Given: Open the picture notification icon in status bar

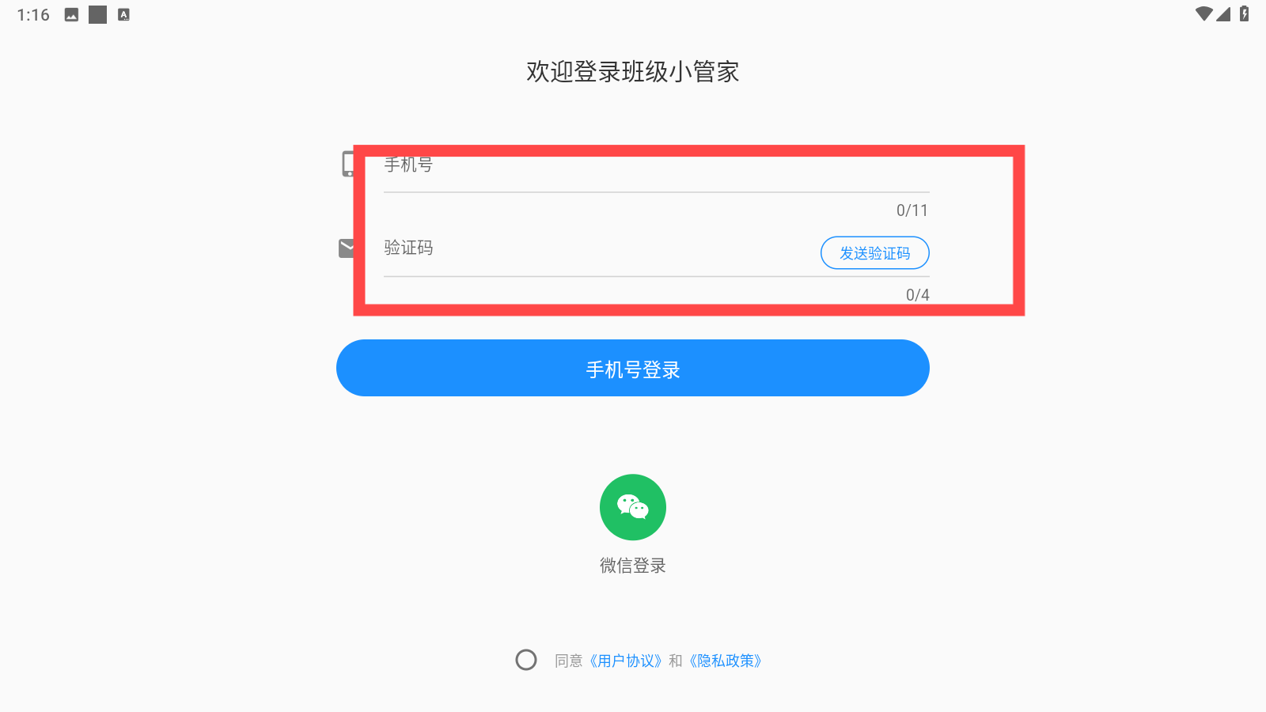Looking at the screenshot, I should tap(71, 14).
